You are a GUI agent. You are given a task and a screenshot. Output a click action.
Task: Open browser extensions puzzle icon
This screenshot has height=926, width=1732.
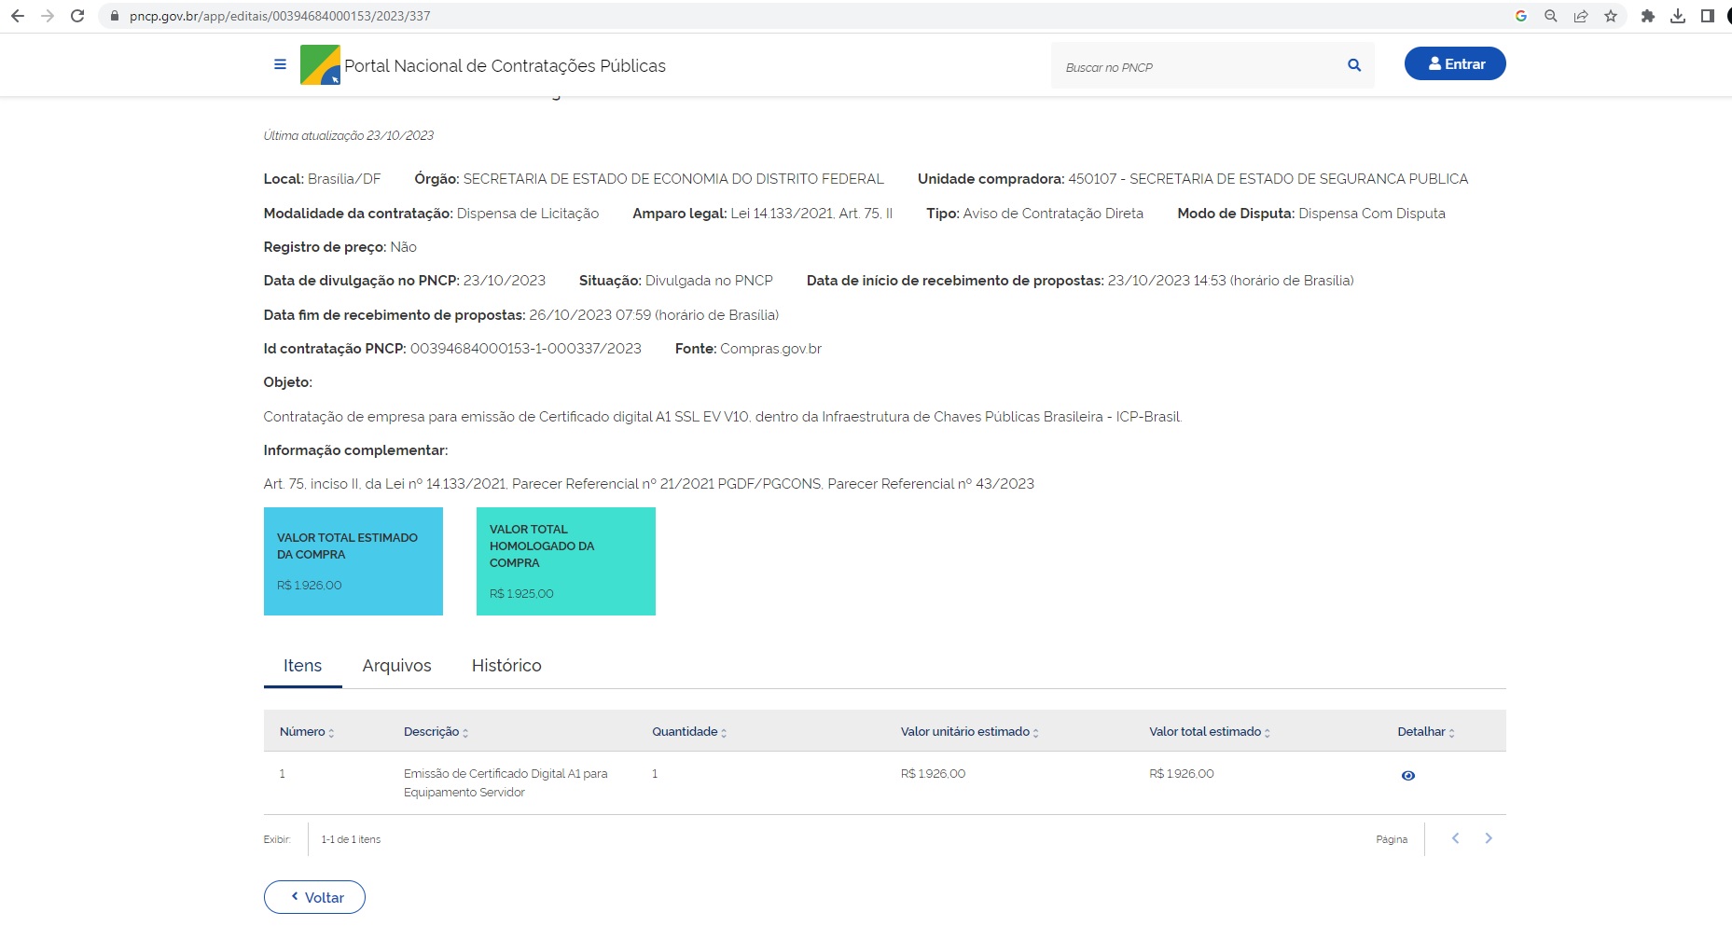point(1648,16)
